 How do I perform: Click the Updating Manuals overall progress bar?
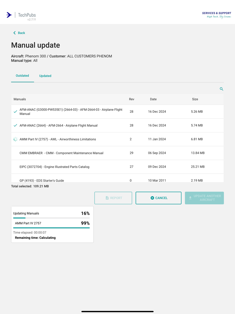pyautogui.click(x=51, y=218)
